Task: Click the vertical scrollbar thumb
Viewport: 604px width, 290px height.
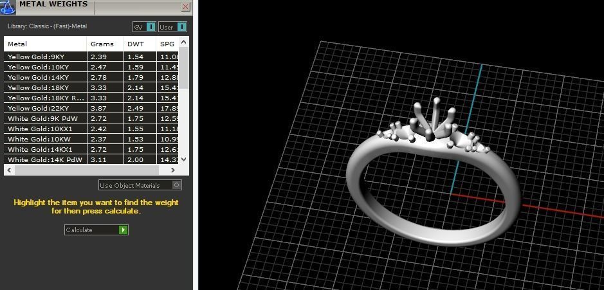Action: [x=184, y=68]
